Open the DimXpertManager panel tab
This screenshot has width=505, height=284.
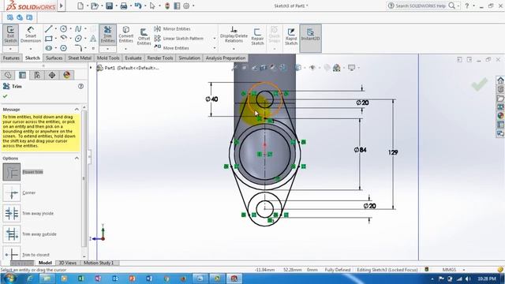52,75
